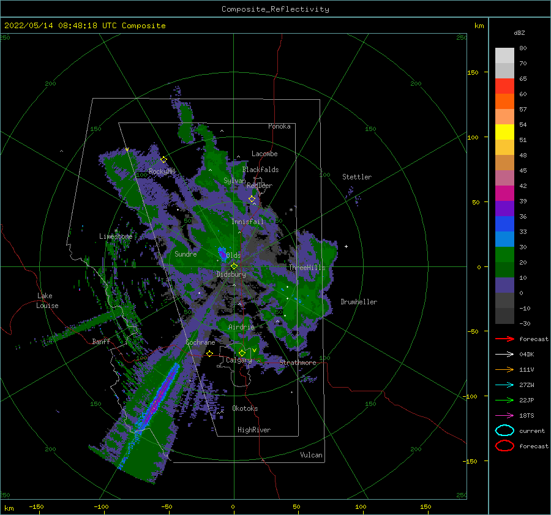Image resolution: width=551 pixels, height=515 pixels.
Task: Click the Sundre city label
Action: coord(186,254)
